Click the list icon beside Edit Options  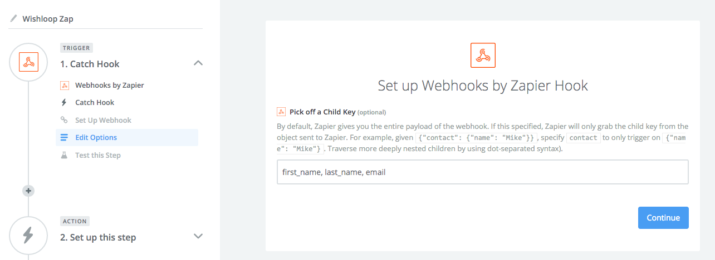click(64, 137)
